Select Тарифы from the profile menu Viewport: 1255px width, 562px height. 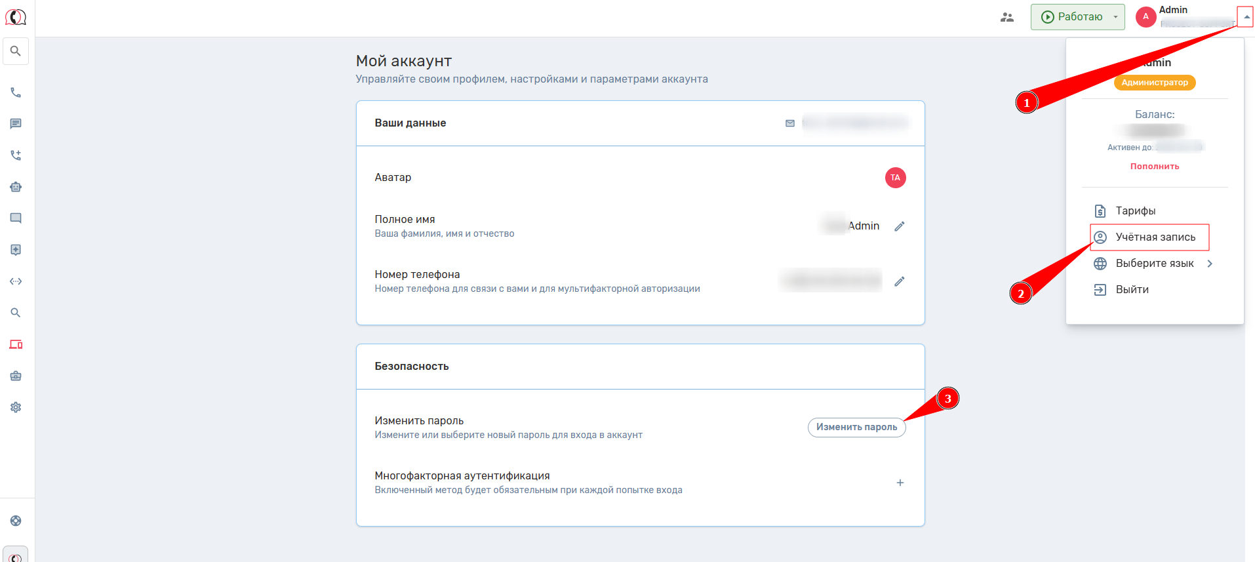click(x=1135, y=211)
